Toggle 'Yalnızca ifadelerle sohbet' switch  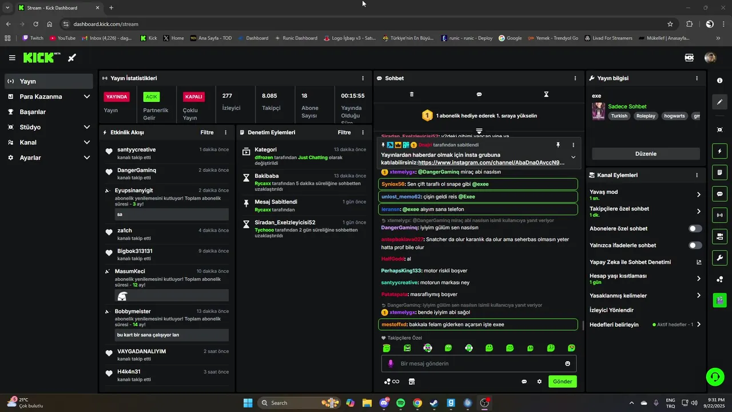pos(695,245)
